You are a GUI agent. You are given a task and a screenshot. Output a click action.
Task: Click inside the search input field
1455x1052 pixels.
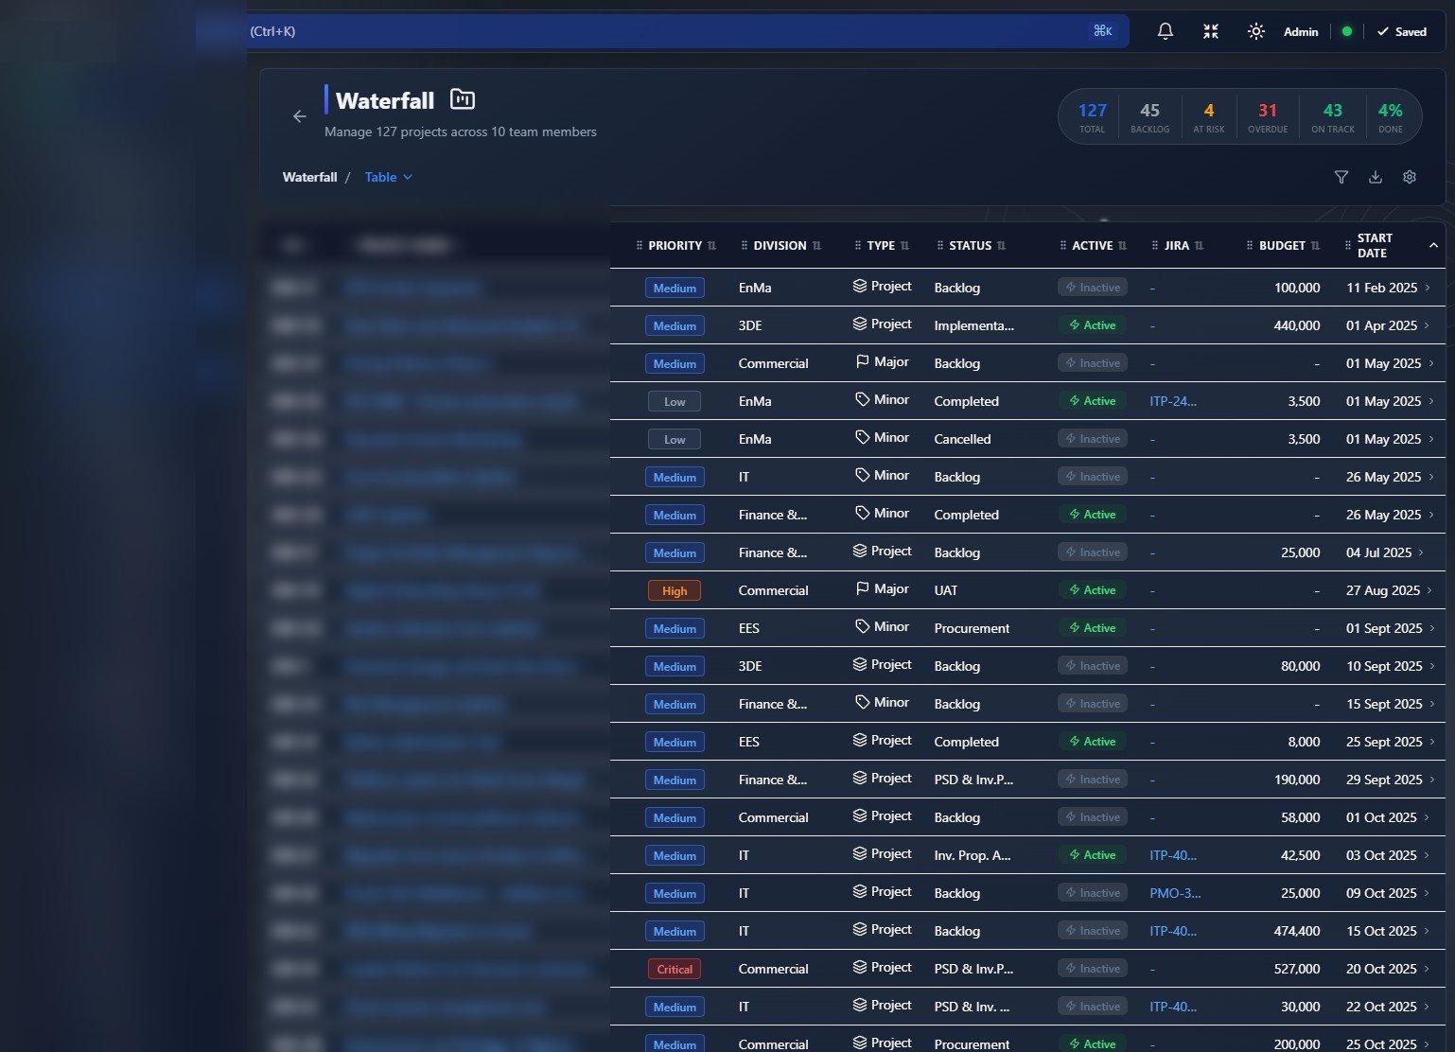(662, 31)
